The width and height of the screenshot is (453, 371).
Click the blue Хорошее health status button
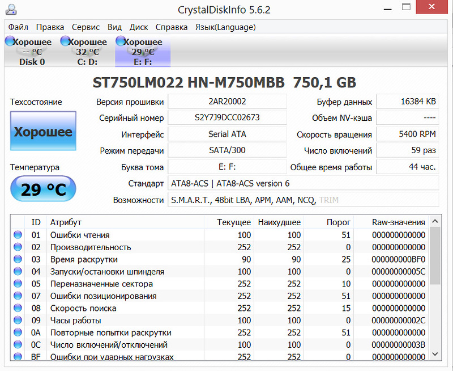(x=44, y=131)
